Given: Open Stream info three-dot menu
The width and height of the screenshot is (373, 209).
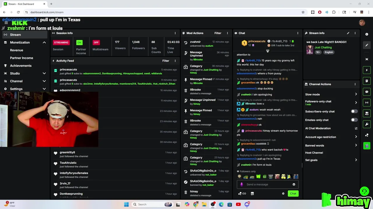Looking at the screenshot, I should 355,33.
